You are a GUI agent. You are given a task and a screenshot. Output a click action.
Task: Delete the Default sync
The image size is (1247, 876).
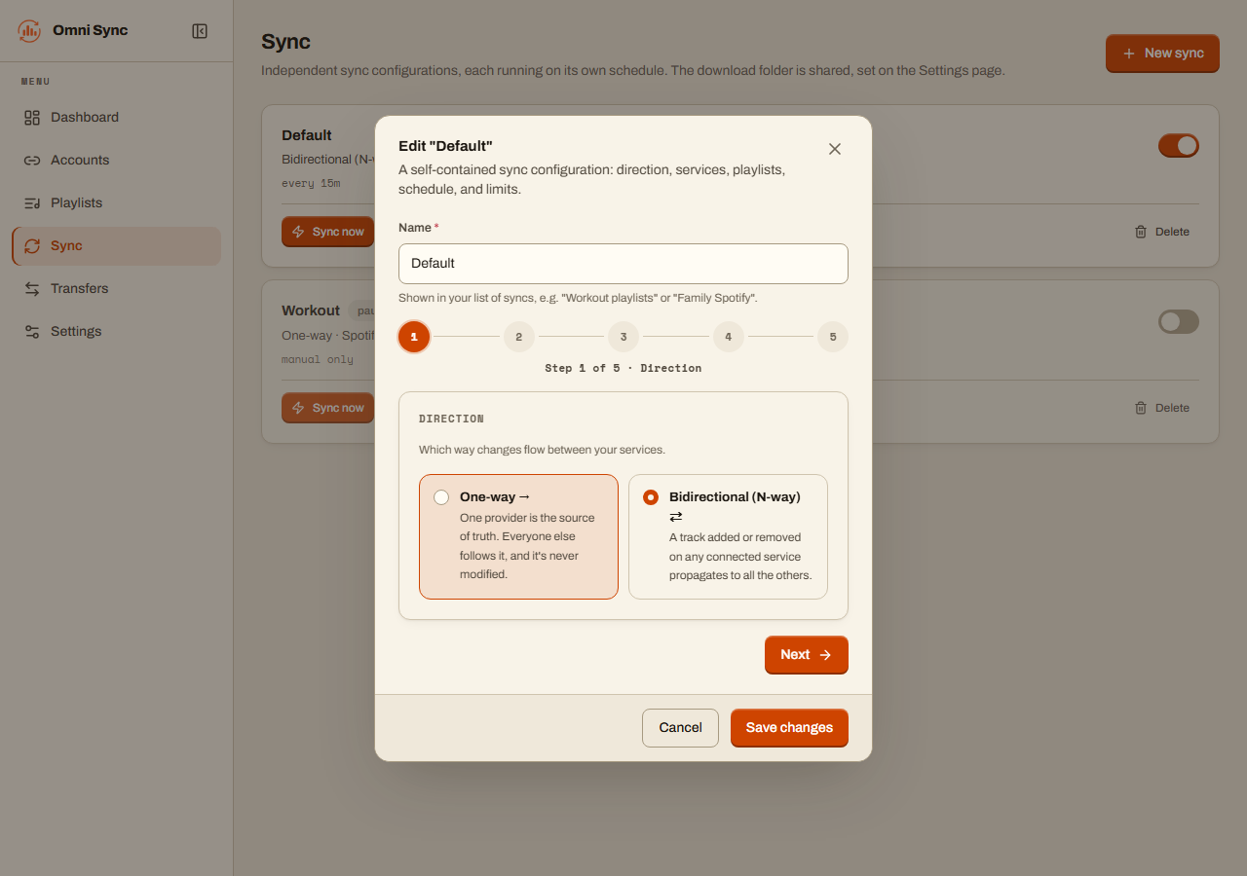1162,232
